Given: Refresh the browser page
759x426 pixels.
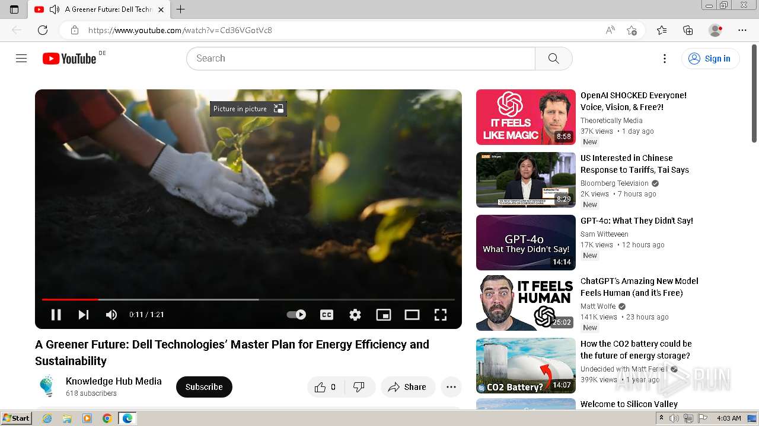Looking at the screenshot, I should click(x=43, y=30).
